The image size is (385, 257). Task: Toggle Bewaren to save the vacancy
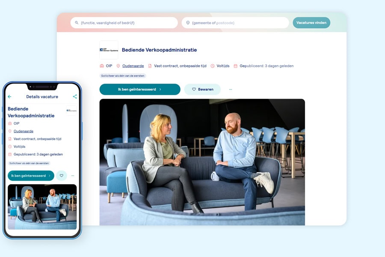pos(202,89)
